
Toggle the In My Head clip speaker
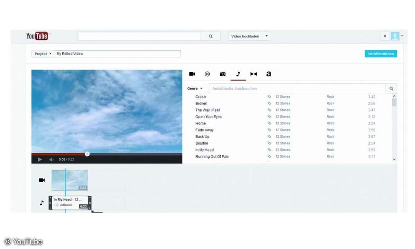tap(56, 205)
